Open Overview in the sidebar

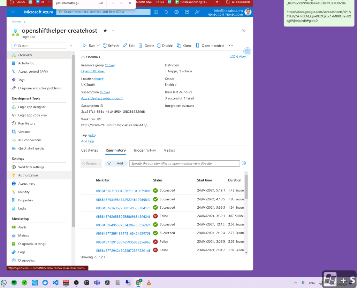[x=39, y=55]
